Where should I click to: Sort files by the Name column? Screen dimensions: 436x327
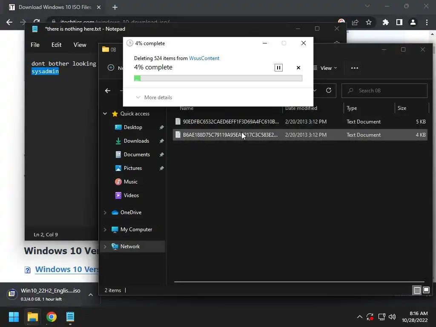click(x=186, y=108)
